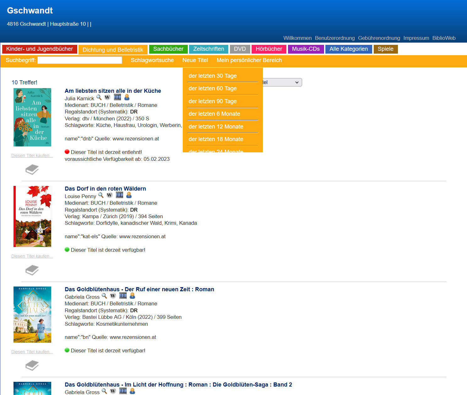Click person icon beside Louise Penny
The image size is (467, 395).
129,195
